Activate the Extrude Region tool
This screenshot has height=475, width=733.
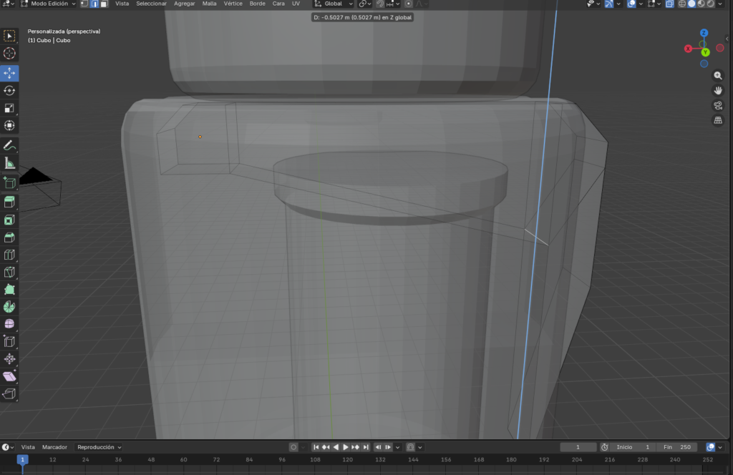(9, 202)
